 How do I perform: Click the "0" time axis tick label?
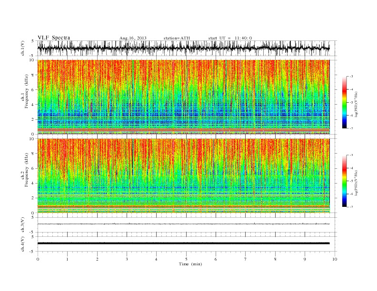click(38, 259)
